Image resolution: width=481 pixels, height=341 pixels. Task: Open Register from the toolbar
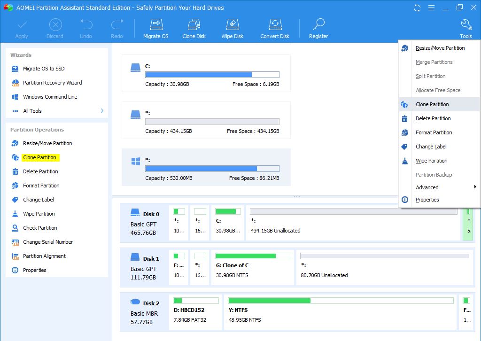pos(318,28)
